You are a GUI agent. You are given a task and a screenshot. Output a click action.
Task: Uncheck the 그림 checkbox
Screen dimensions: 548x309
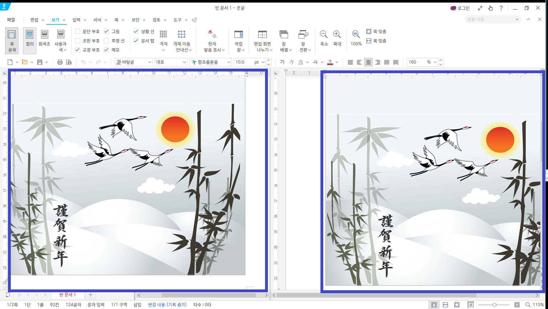point(107,31)
